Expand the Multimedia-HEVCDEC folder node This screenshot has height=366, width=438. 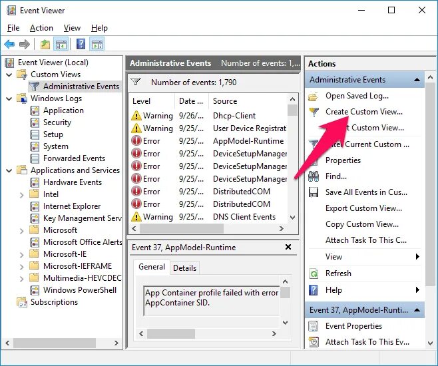21,279
